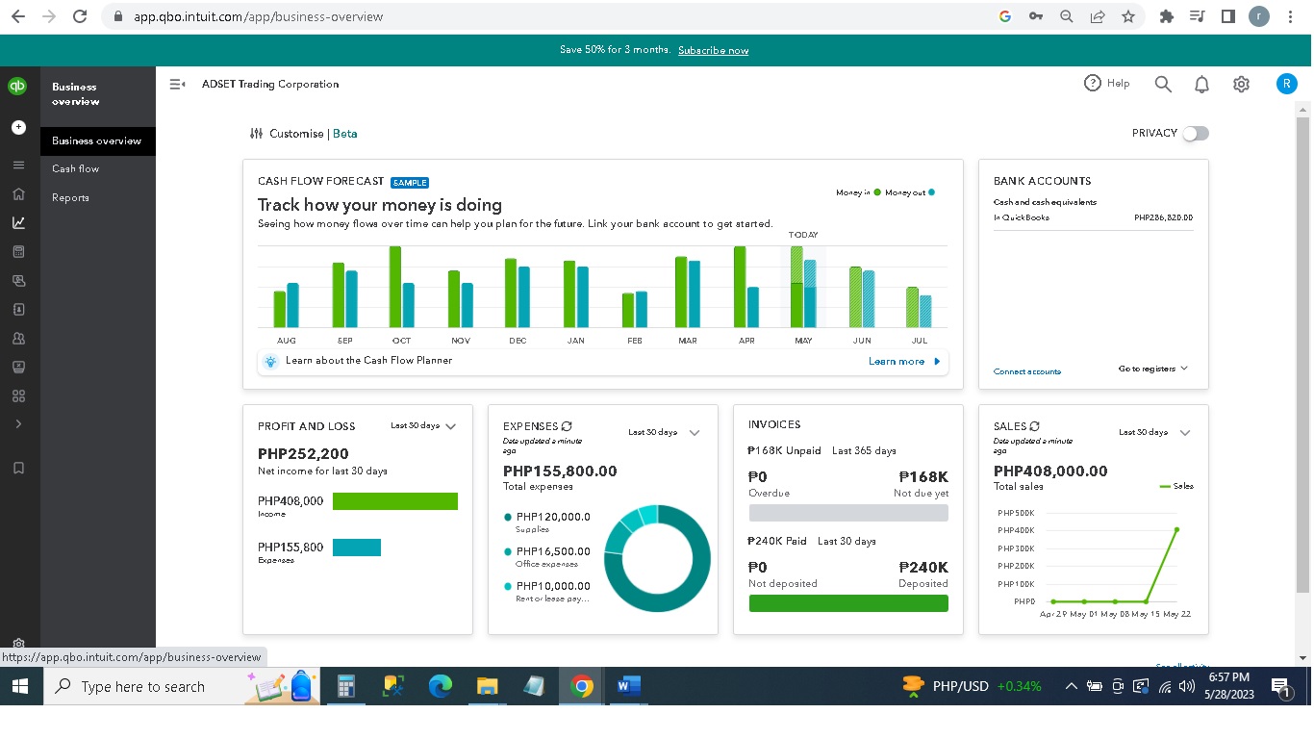Click the line-chart icon in the left sidebar
Screen dimensions: 1314x739
18,222
